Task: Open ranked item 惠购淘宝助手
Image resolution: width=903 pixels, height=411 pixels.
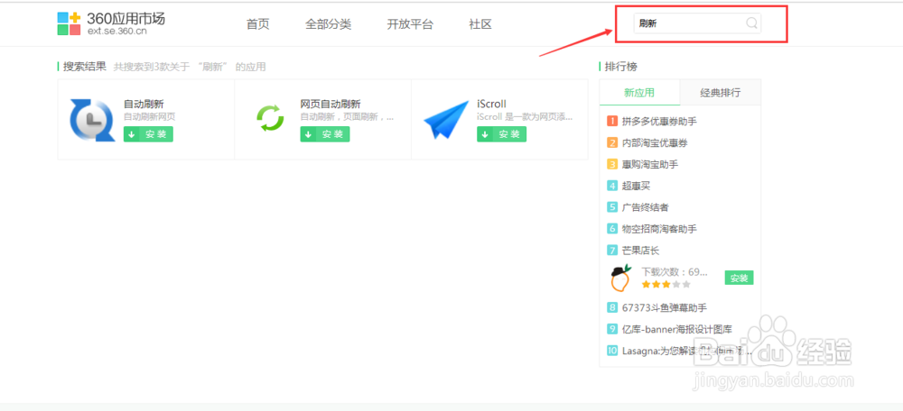Action: (650, 164)
